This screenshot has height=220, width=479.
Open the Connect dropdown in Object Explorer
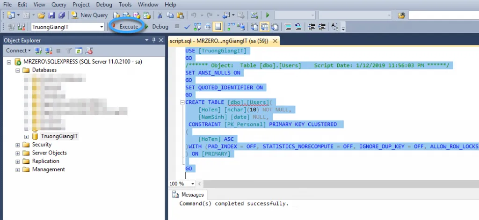point(18,51)
